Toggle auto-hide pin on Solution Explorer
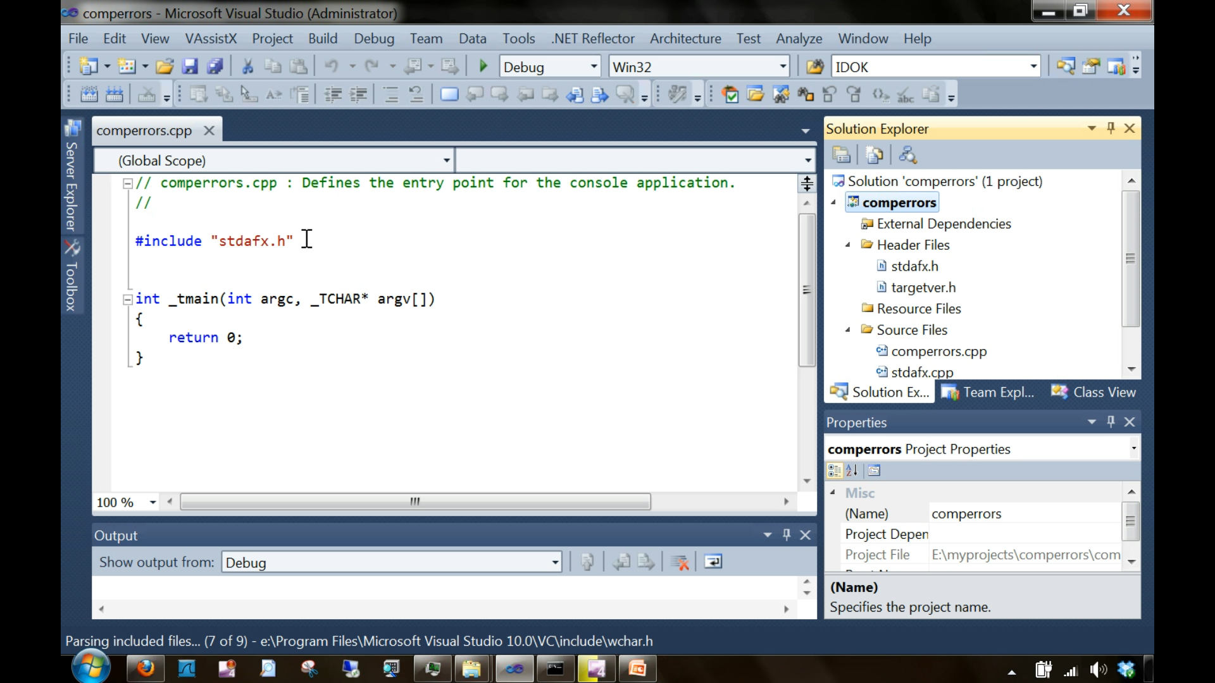The width and height of the screenshot is (1215, 683). [x=1111, y=128]
